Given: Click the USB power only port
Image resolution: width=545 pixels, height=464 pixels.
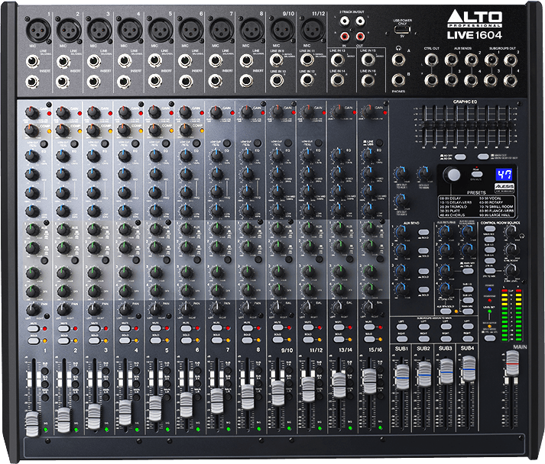Looking at the screenshot, I should click(x=402, y=31).
